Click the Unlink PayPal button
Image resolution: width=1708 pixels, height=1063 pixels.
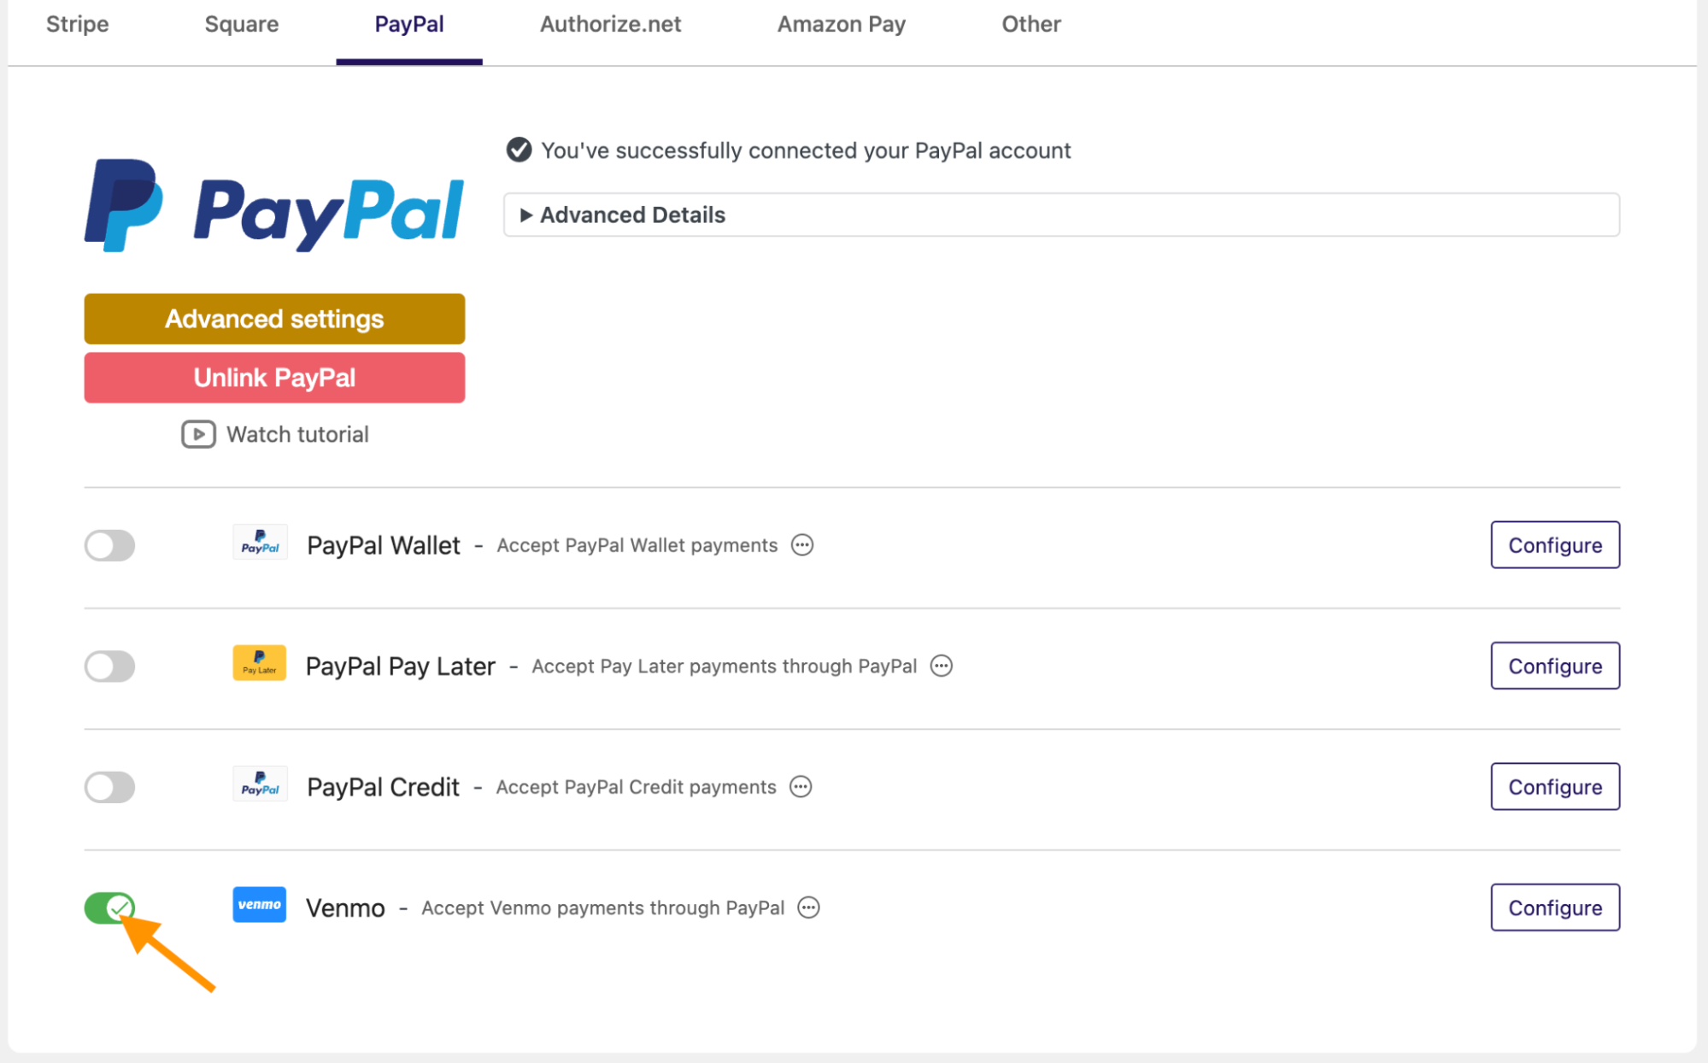[274, 378]
